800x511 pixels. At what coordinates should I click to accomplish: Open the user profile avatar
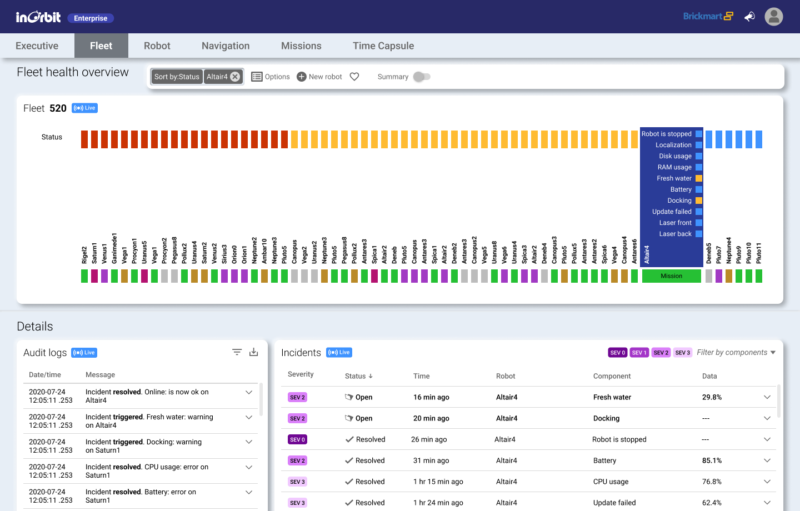[x=774, y=17]
